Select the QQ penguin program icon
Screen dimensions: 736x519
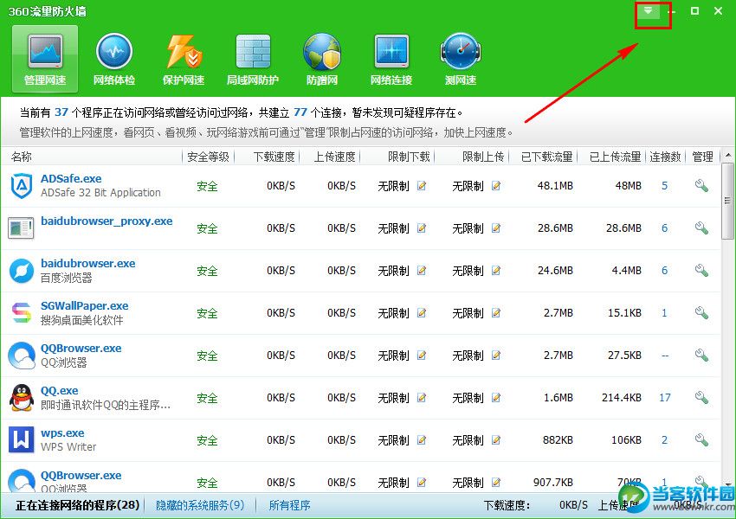coord(22,398)
